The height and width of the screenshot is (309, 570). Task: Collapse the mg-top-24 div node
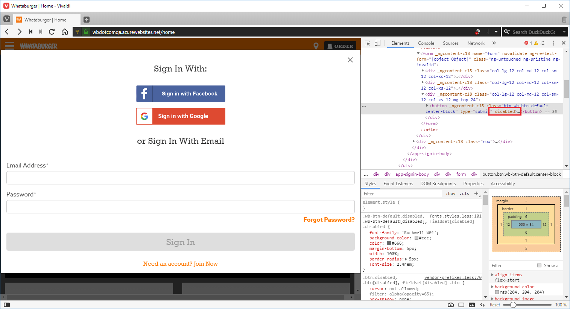tap(423, 94)
